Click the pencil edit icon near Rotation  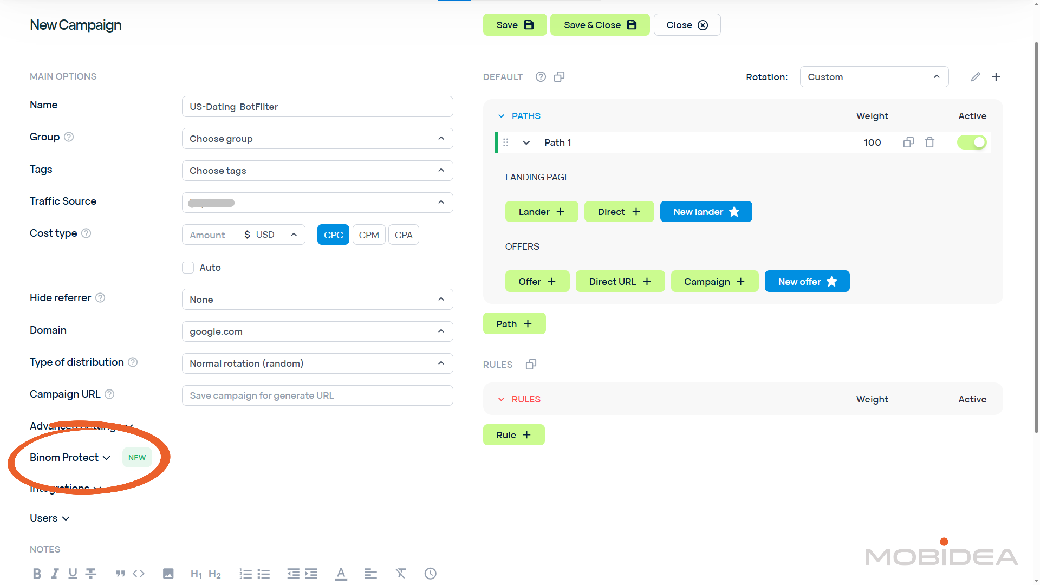[x=976, y=77]
